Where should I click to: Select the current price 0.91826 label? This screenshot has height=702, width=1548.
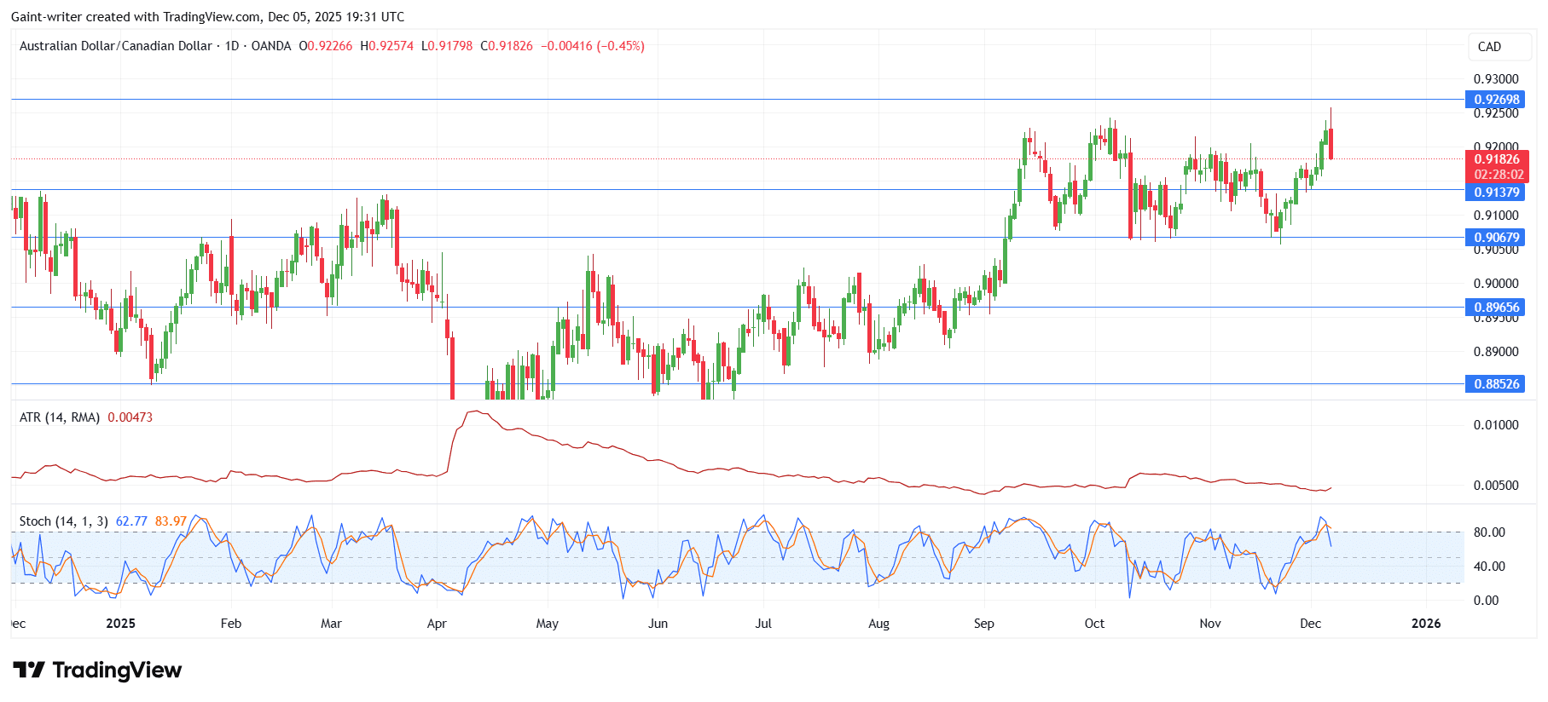(1497, 159)
